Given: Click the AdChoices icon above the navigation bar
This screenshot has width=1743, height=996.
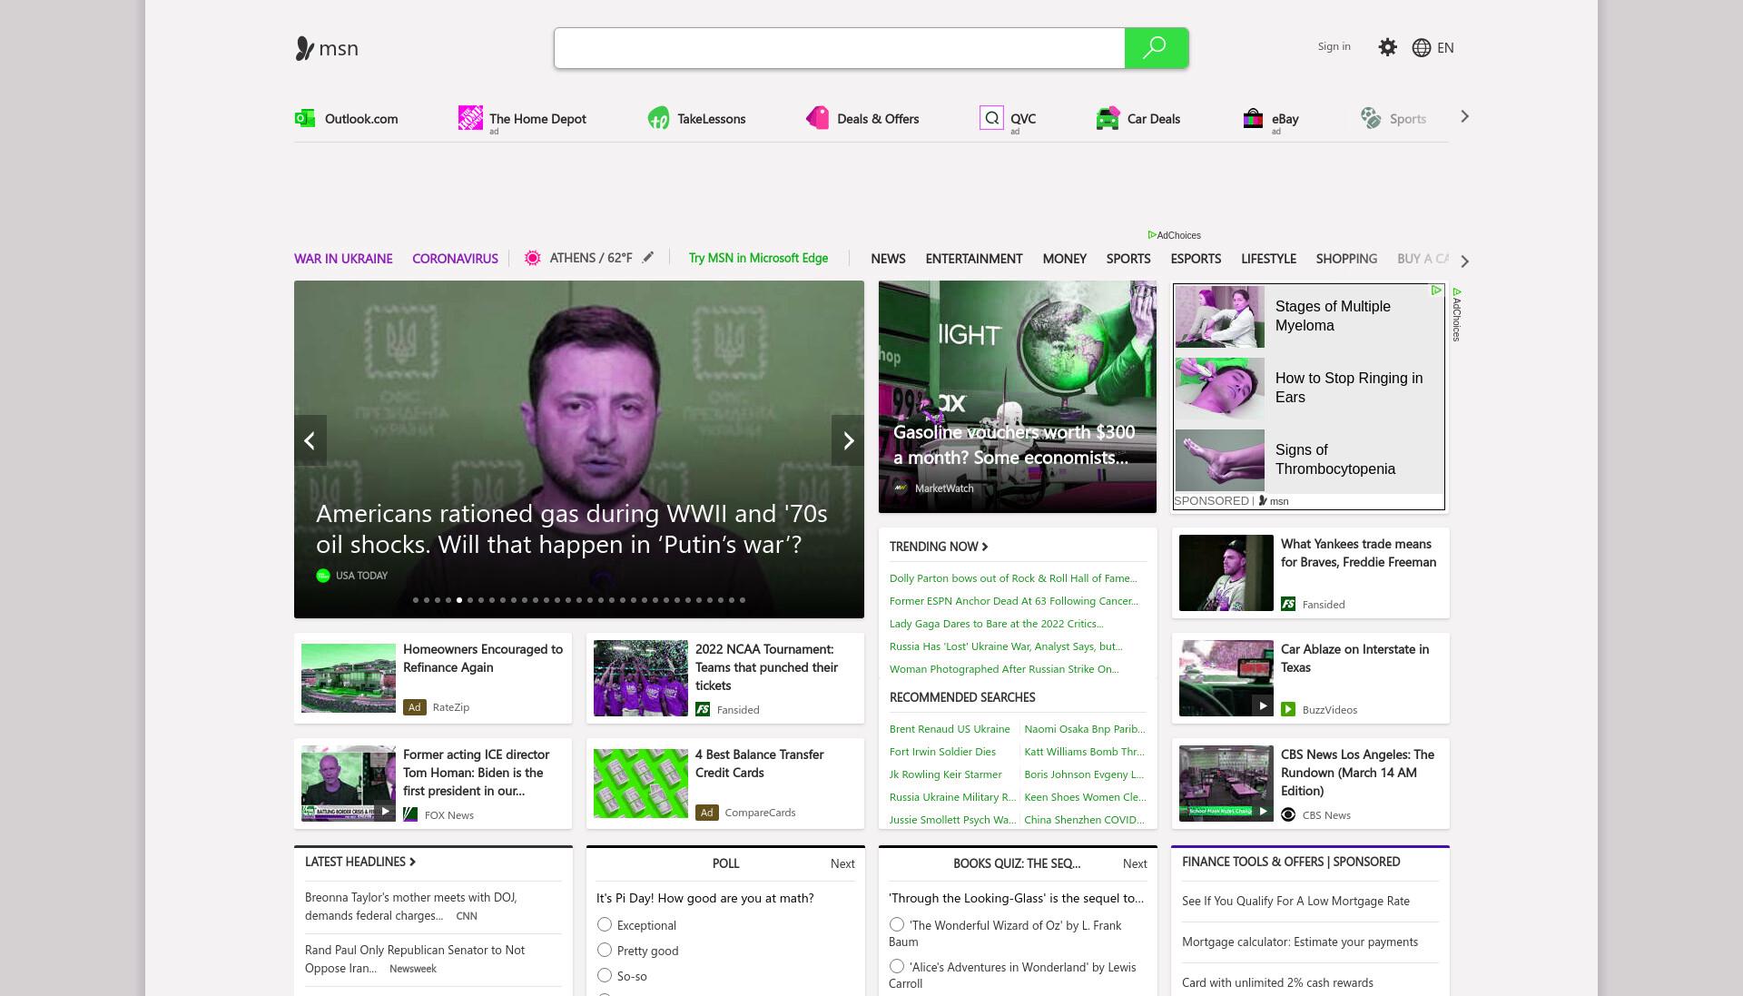Looking at the screenshot, I should (1152, 235).
